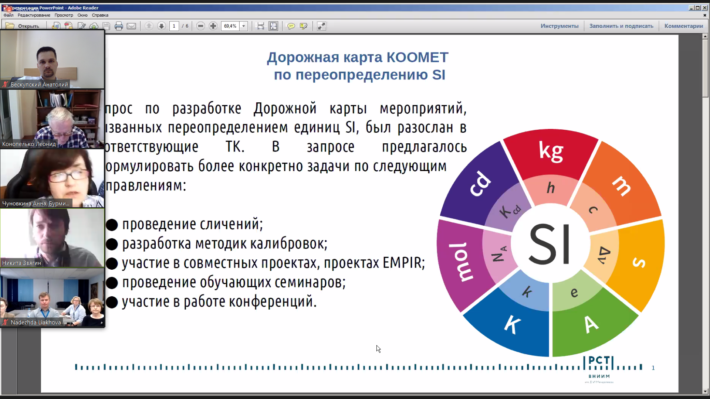The height and width of the screenshot is (399, 710).
Task: Click the zoom out minus button
Action: click(x=200, y=26)
